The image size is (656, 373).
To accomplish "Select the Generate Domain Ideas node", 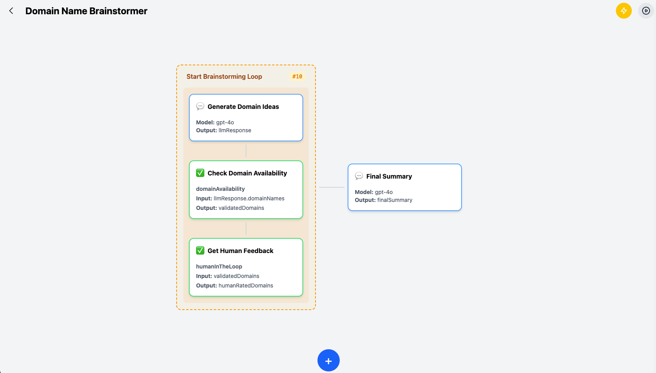I will [246, 117].
